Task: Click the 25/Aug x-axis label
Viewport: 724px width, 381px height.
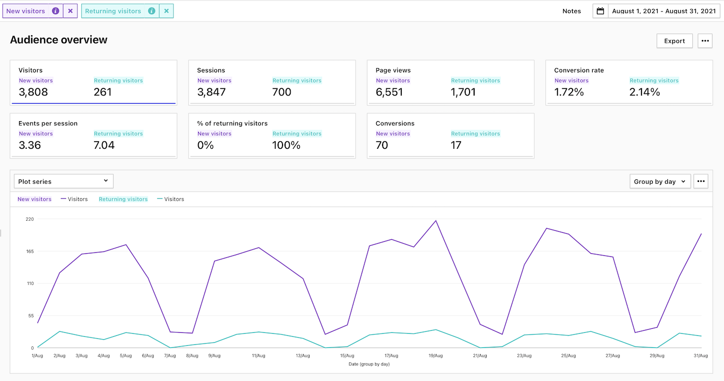Action: 568,356
